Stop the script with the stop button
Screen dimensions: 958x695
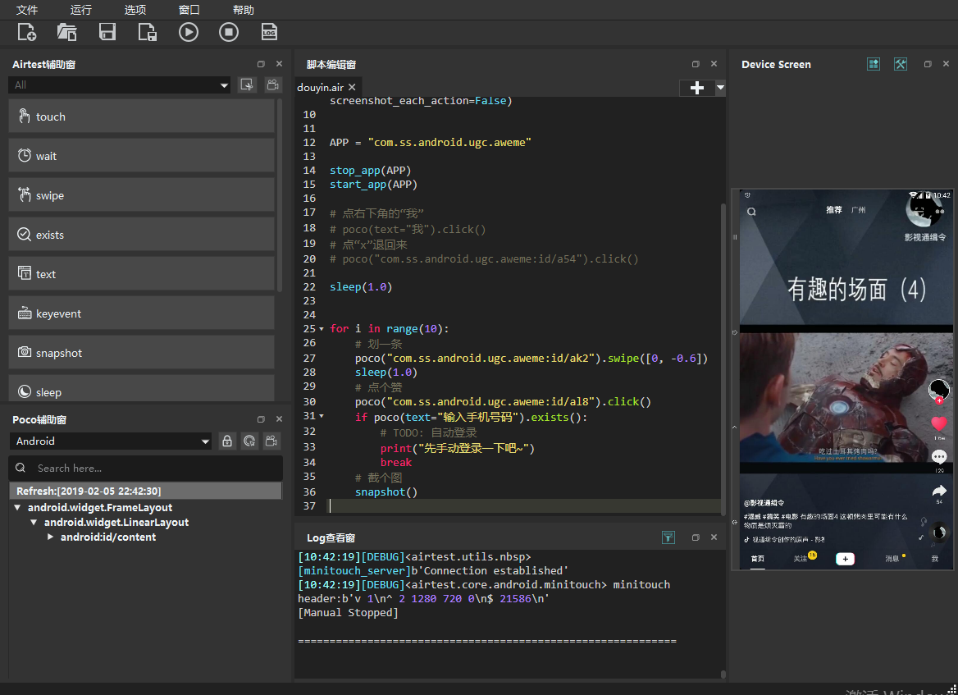(229, 32)
